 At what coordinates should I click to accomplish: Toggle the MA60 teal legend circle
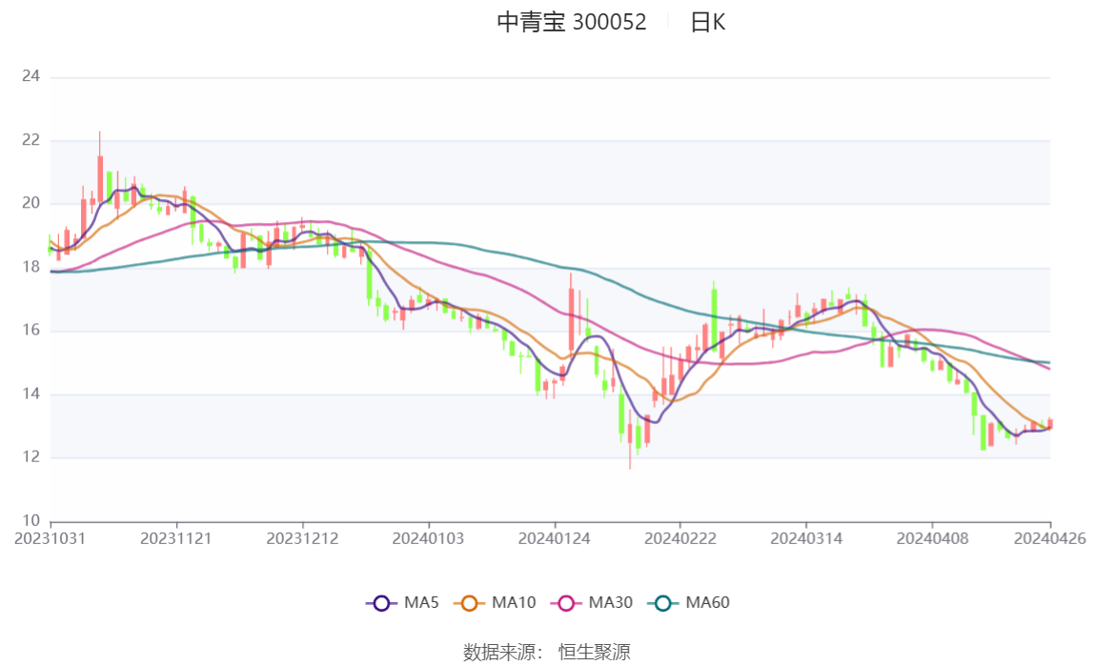tap(663, 603)
